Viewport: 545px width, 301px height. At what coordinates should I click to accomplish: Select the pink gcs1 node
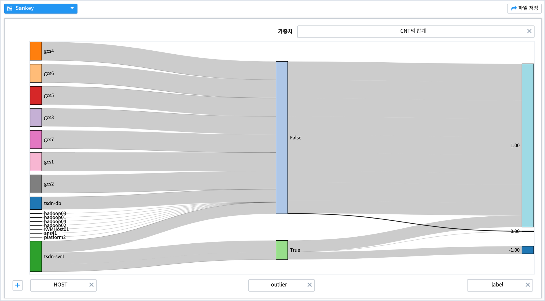click(36, 162)
